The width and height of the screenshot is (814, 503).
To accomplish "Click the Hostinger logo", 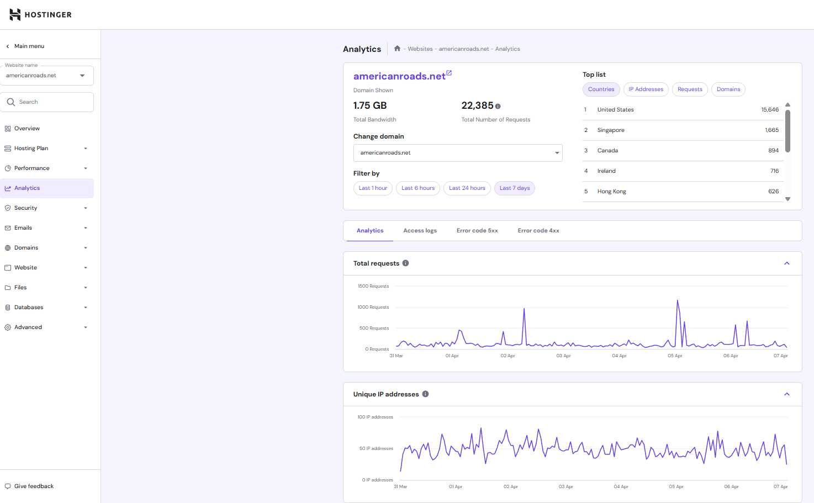I will [40, 14].
